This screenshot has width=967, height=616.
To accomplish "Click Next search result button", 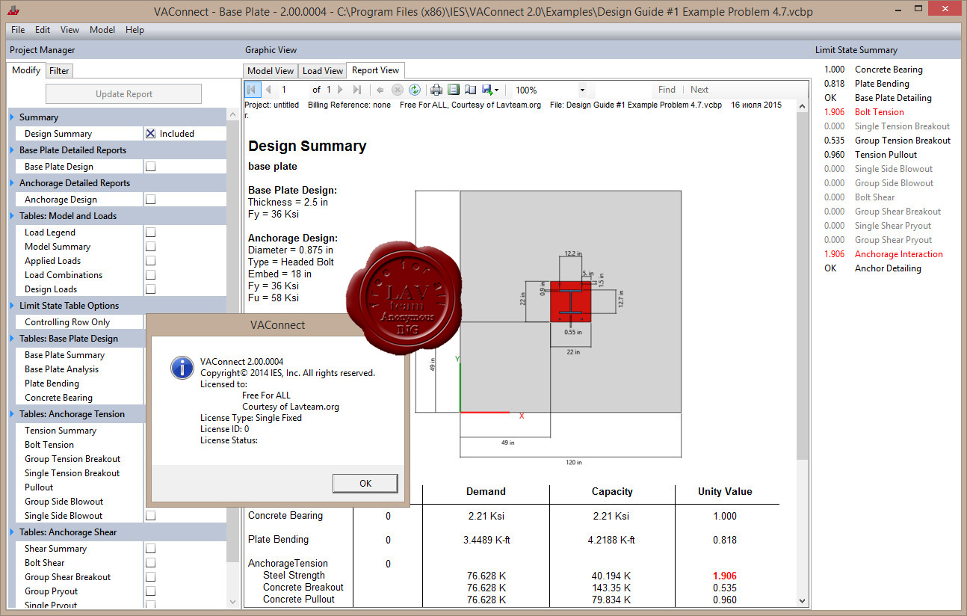I will 699,90.
